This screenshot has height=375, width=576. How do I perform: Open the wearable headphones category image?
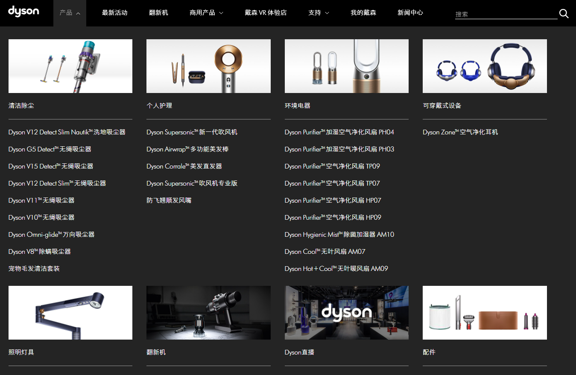(485, 66)
